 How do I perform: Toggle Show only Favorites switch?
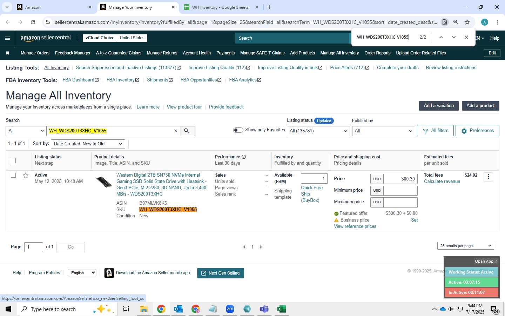pyautogui.click(x=238, y=130)
